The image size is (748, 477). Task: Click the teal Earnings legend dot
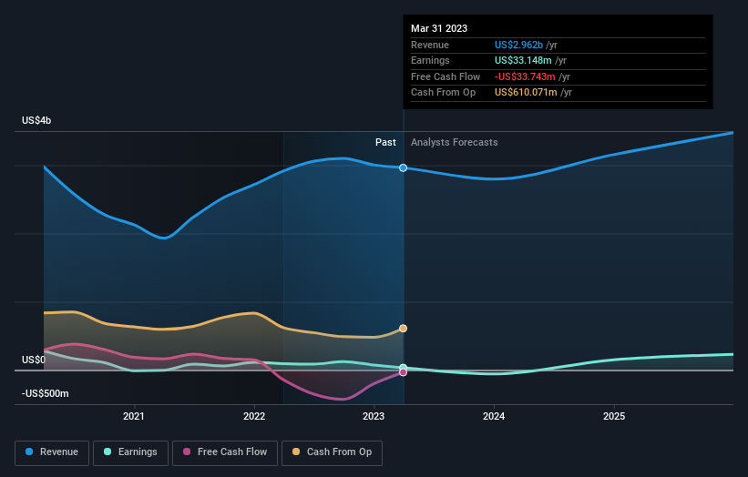point(108,452)
